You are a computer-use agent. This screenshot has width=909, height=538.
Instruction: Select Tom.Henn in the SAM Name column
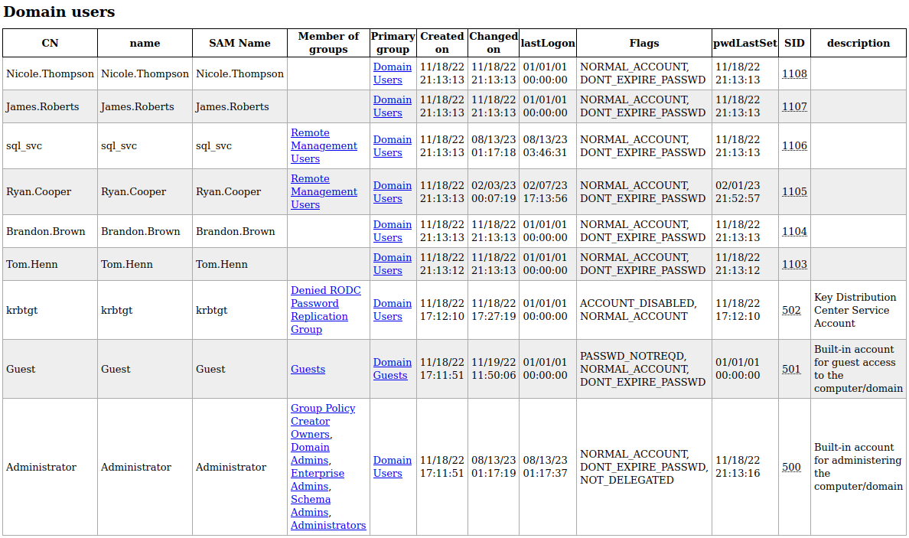click(221, 264)
